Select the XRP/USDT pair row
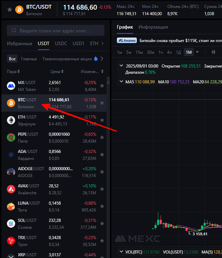The image size is (222, 258). coord(54,254)
